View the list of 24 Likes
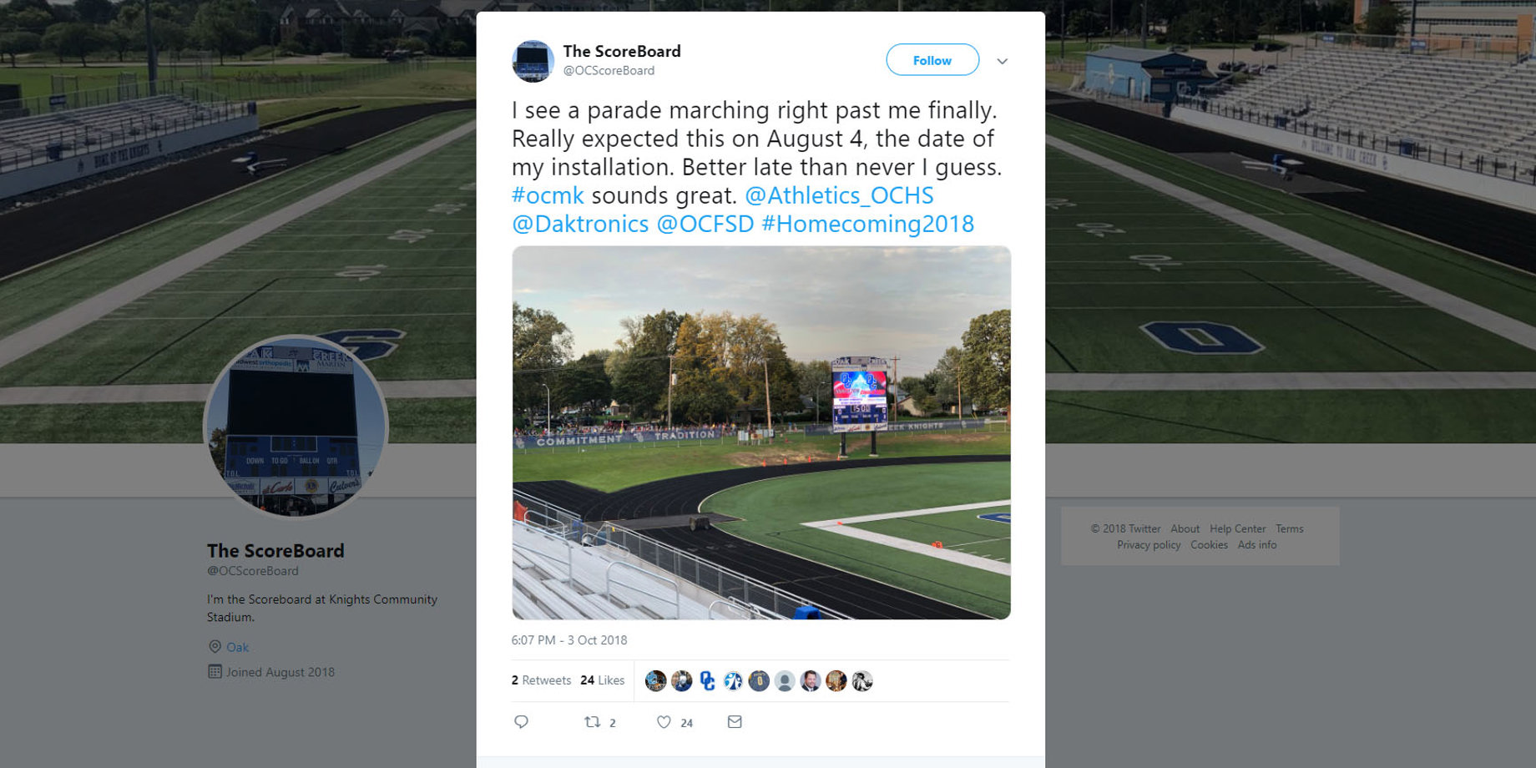The height and width of the screenshot is (768, 1536). click(x=603, y=680)
